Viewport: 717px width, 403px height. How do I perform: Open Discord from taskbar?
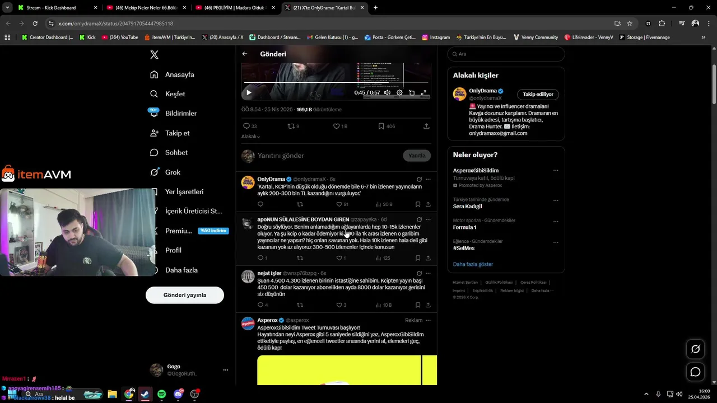pos(178,394)
